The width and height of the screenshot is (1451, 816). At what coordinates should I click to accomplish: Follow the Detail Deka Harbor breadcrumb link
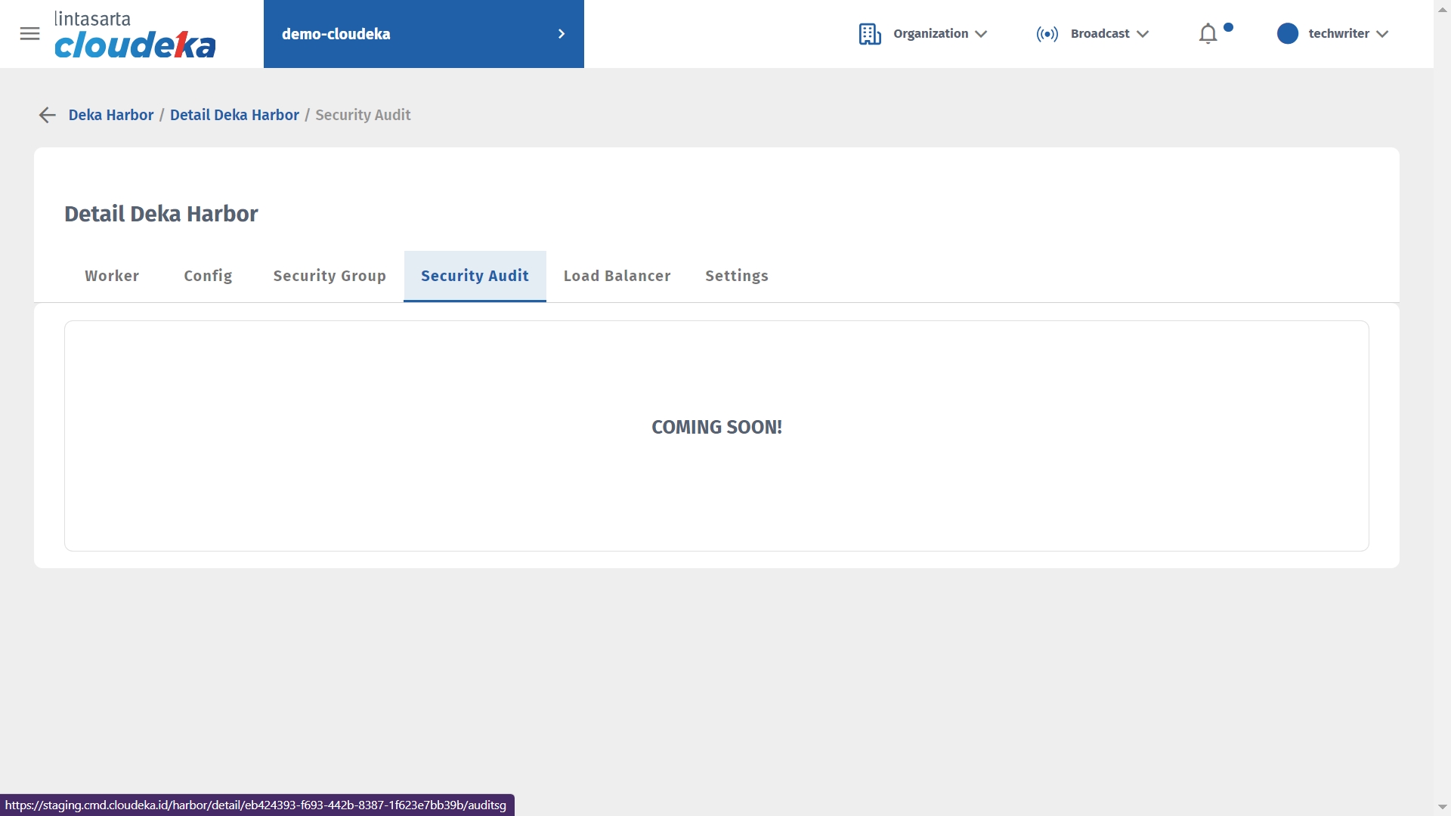click(x=234, y=115)
